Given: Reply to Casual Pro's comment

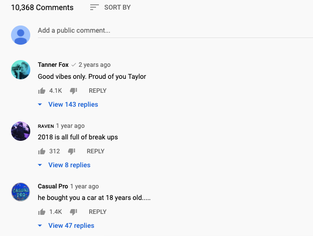Looking at the screenshot, I should (x=97, y=212).
